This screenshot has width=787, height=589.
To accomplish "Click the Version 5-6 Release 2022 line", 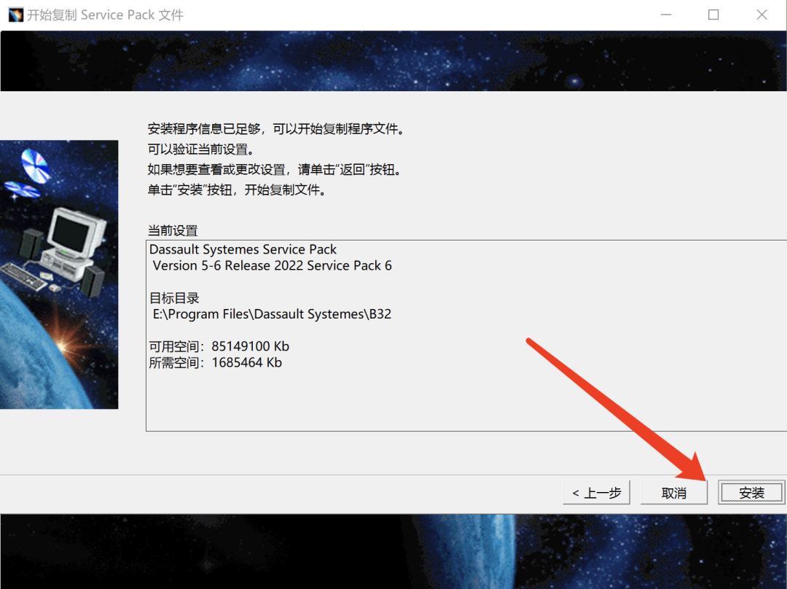I will pyautogui.click(x=272, y=265).
